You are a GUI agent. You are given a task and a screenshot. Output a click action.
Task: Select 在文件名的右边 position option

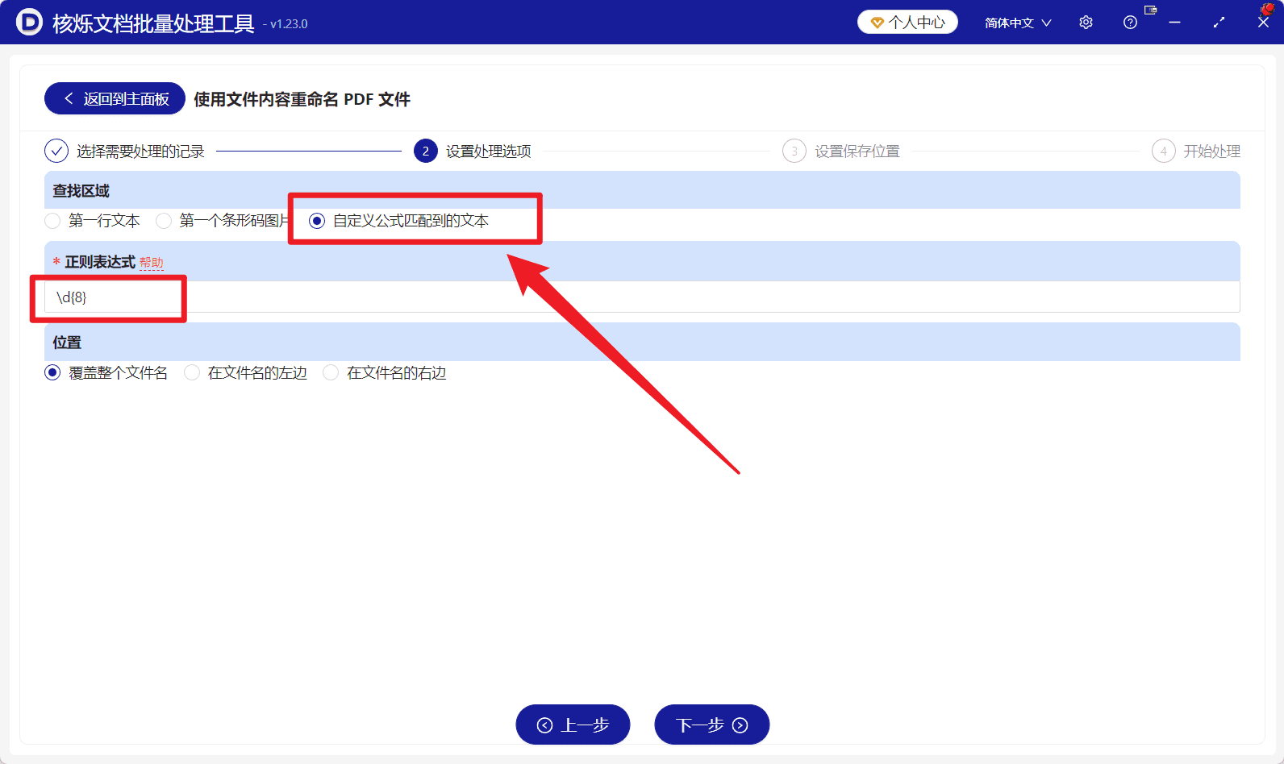click(385, 372)
